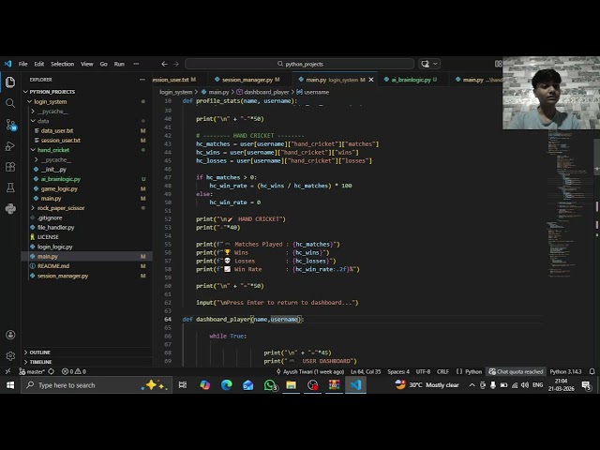
Task: Open Explorer views and more actions ellipsis
Action: (x=142, y=80)
